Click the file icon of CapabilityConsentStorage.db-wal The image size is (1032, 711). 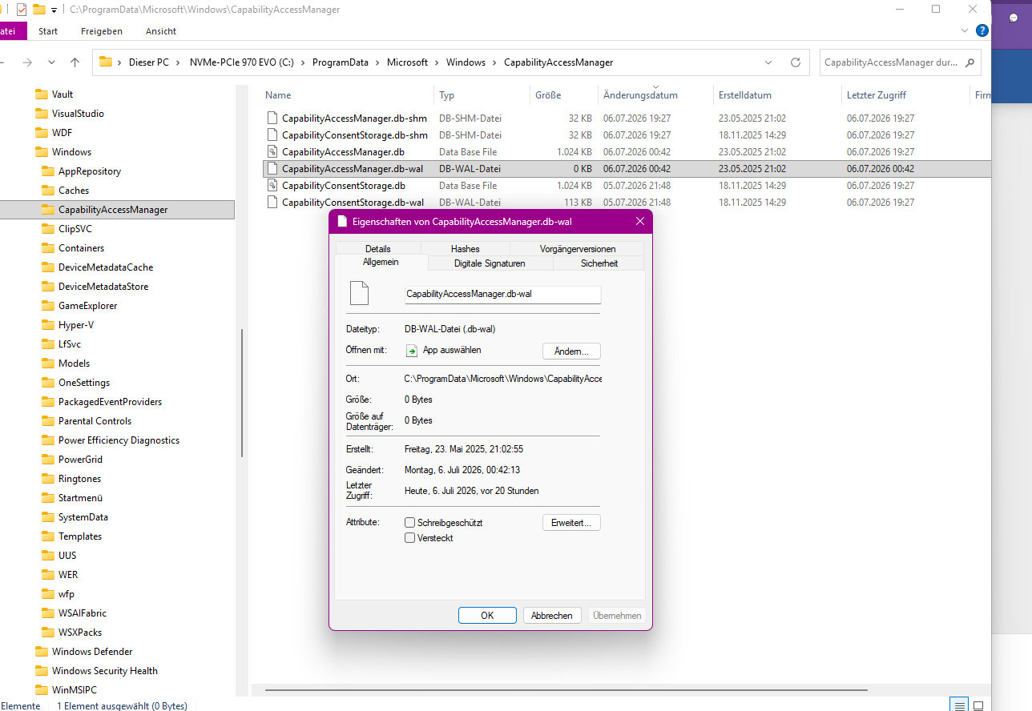(272, 202)
